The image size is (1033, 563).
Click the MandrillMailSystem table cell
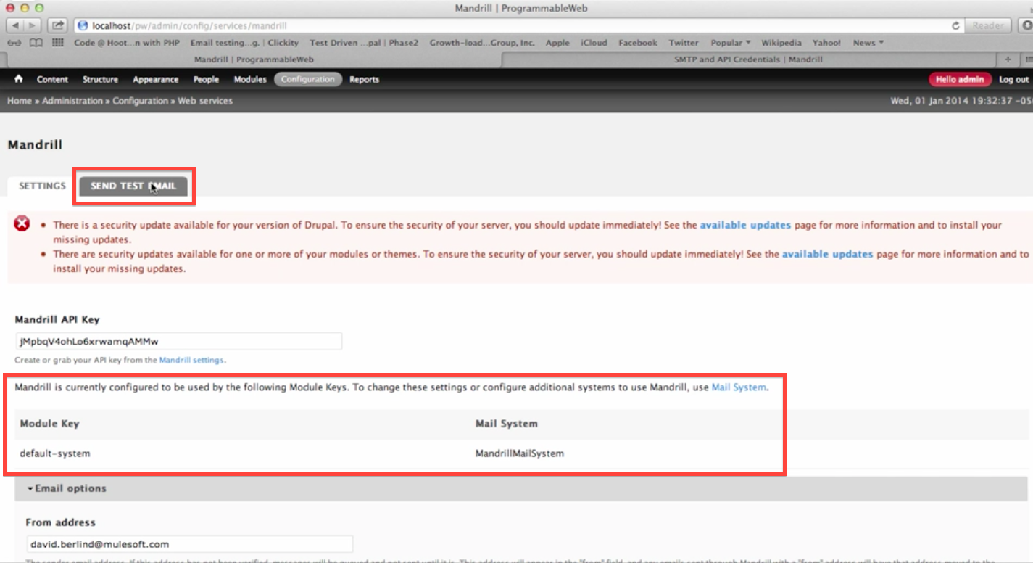coord(520,453)
